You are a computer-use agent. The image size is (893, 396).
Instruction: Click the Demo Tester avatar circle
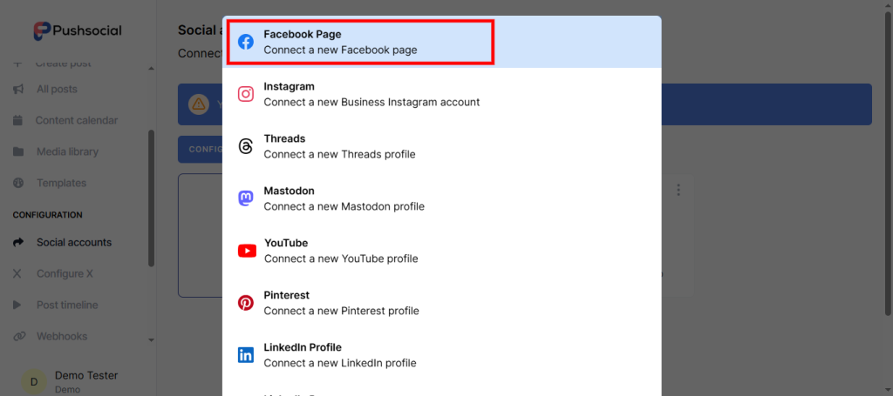click(x=34, y=382)
